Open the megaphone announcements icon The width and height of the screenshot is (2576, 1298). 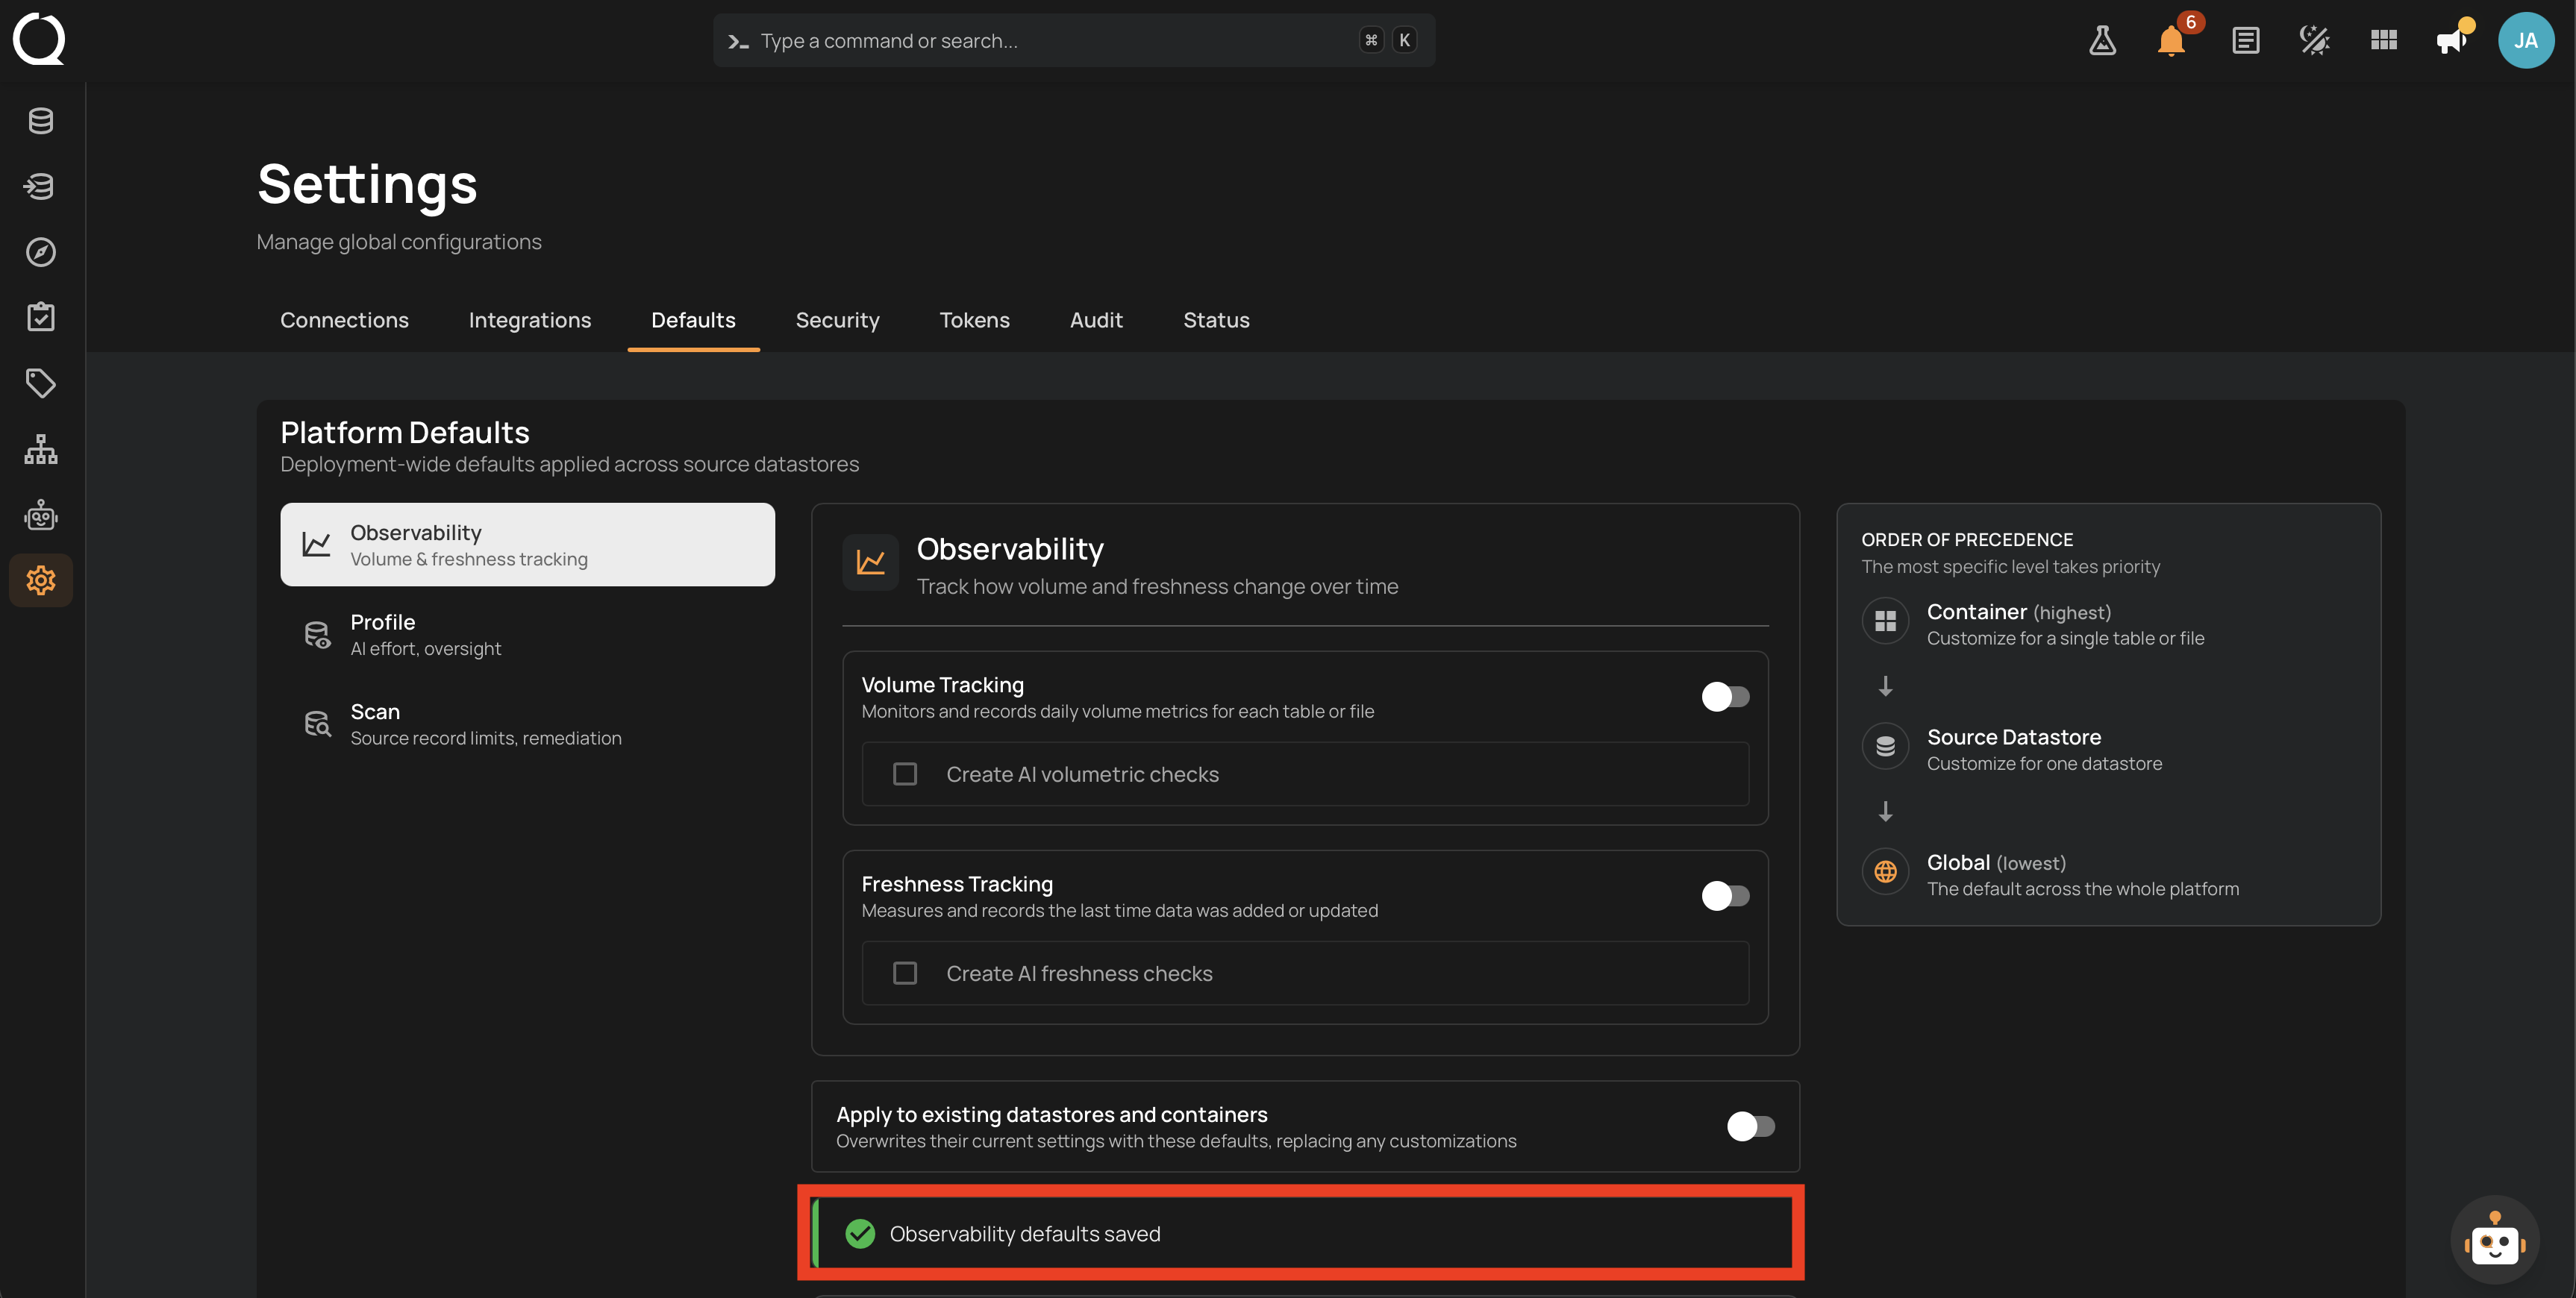click(2451, 40)
